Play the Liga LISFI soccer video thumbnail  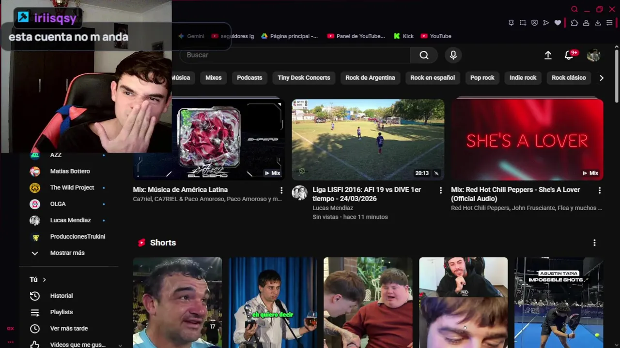pyautogui.click(x=368, y=140)
